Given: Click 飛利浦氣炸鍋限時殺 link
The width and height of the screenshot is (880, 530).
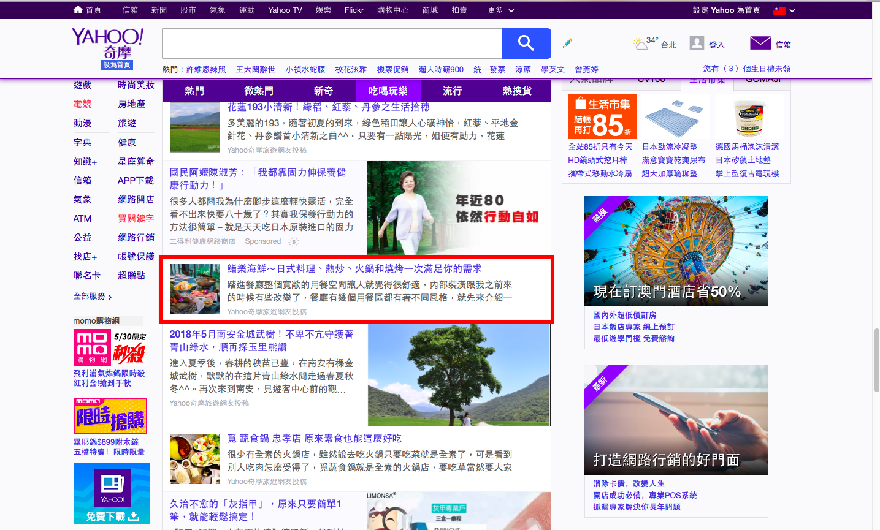Looking at the screenshot, I should point(109,373).
